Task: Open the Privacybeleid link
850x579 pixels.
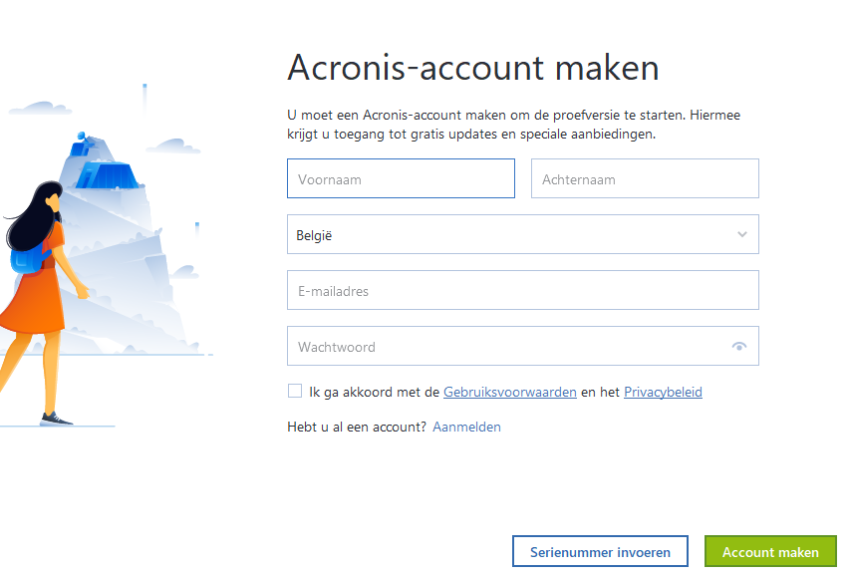Action: click(663, 393)
